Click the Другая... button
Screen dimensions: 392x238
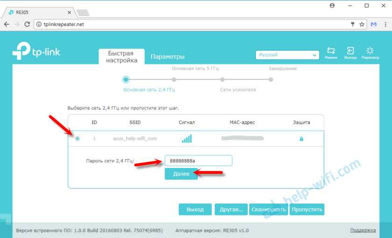tap(231, 210)
